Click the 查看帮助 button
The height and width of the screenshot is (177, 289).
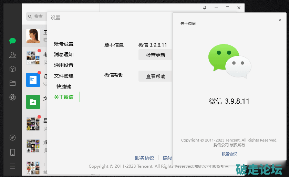coord(155,76)
